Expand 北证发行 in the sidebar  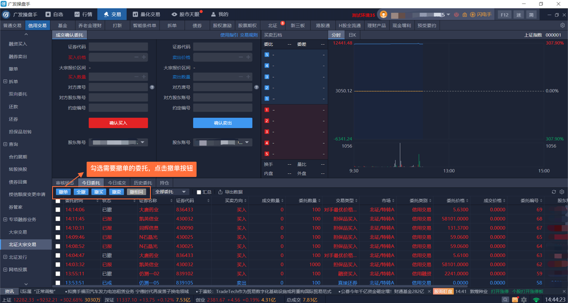(5, 257)
